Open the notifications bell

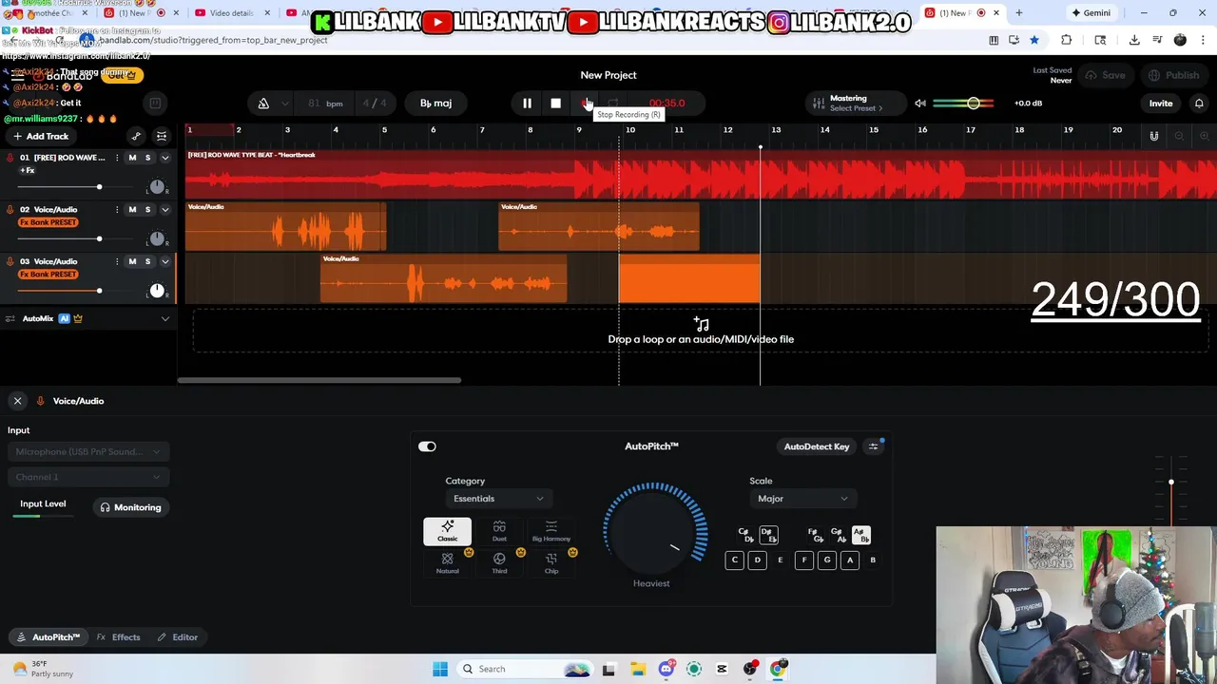point(1199,103)
